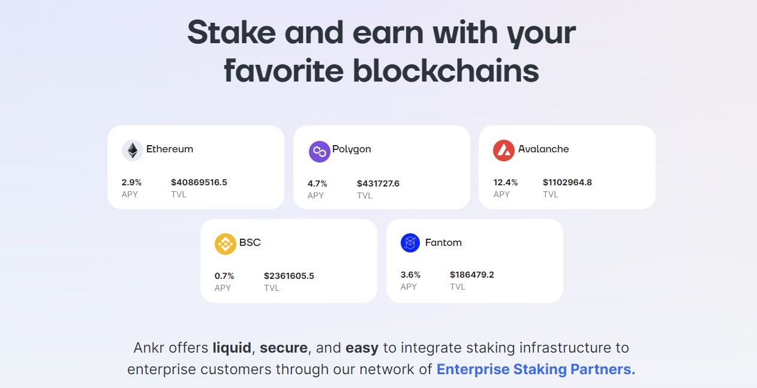
Task: Click the yellow BSC logo icon
Action: pyautogui.click(x=226, y=244)
